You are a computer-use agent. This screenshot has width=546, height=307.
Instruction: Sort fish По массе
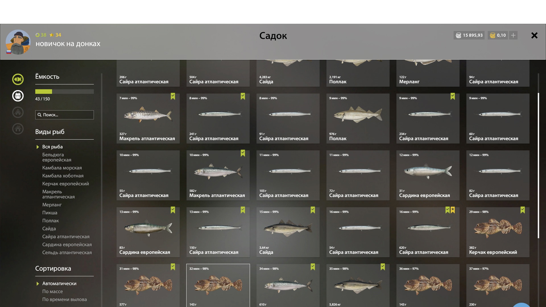53,291
